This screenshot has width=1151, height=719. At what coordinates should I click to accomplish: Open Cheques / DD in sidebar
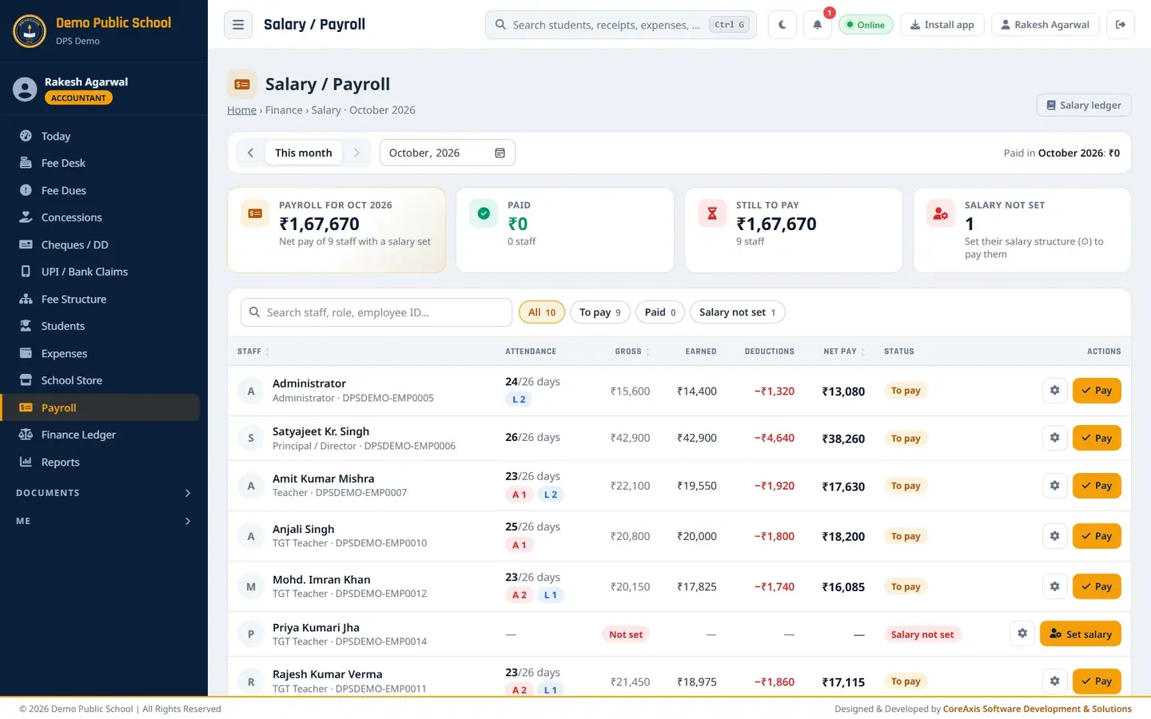(100, 244)
